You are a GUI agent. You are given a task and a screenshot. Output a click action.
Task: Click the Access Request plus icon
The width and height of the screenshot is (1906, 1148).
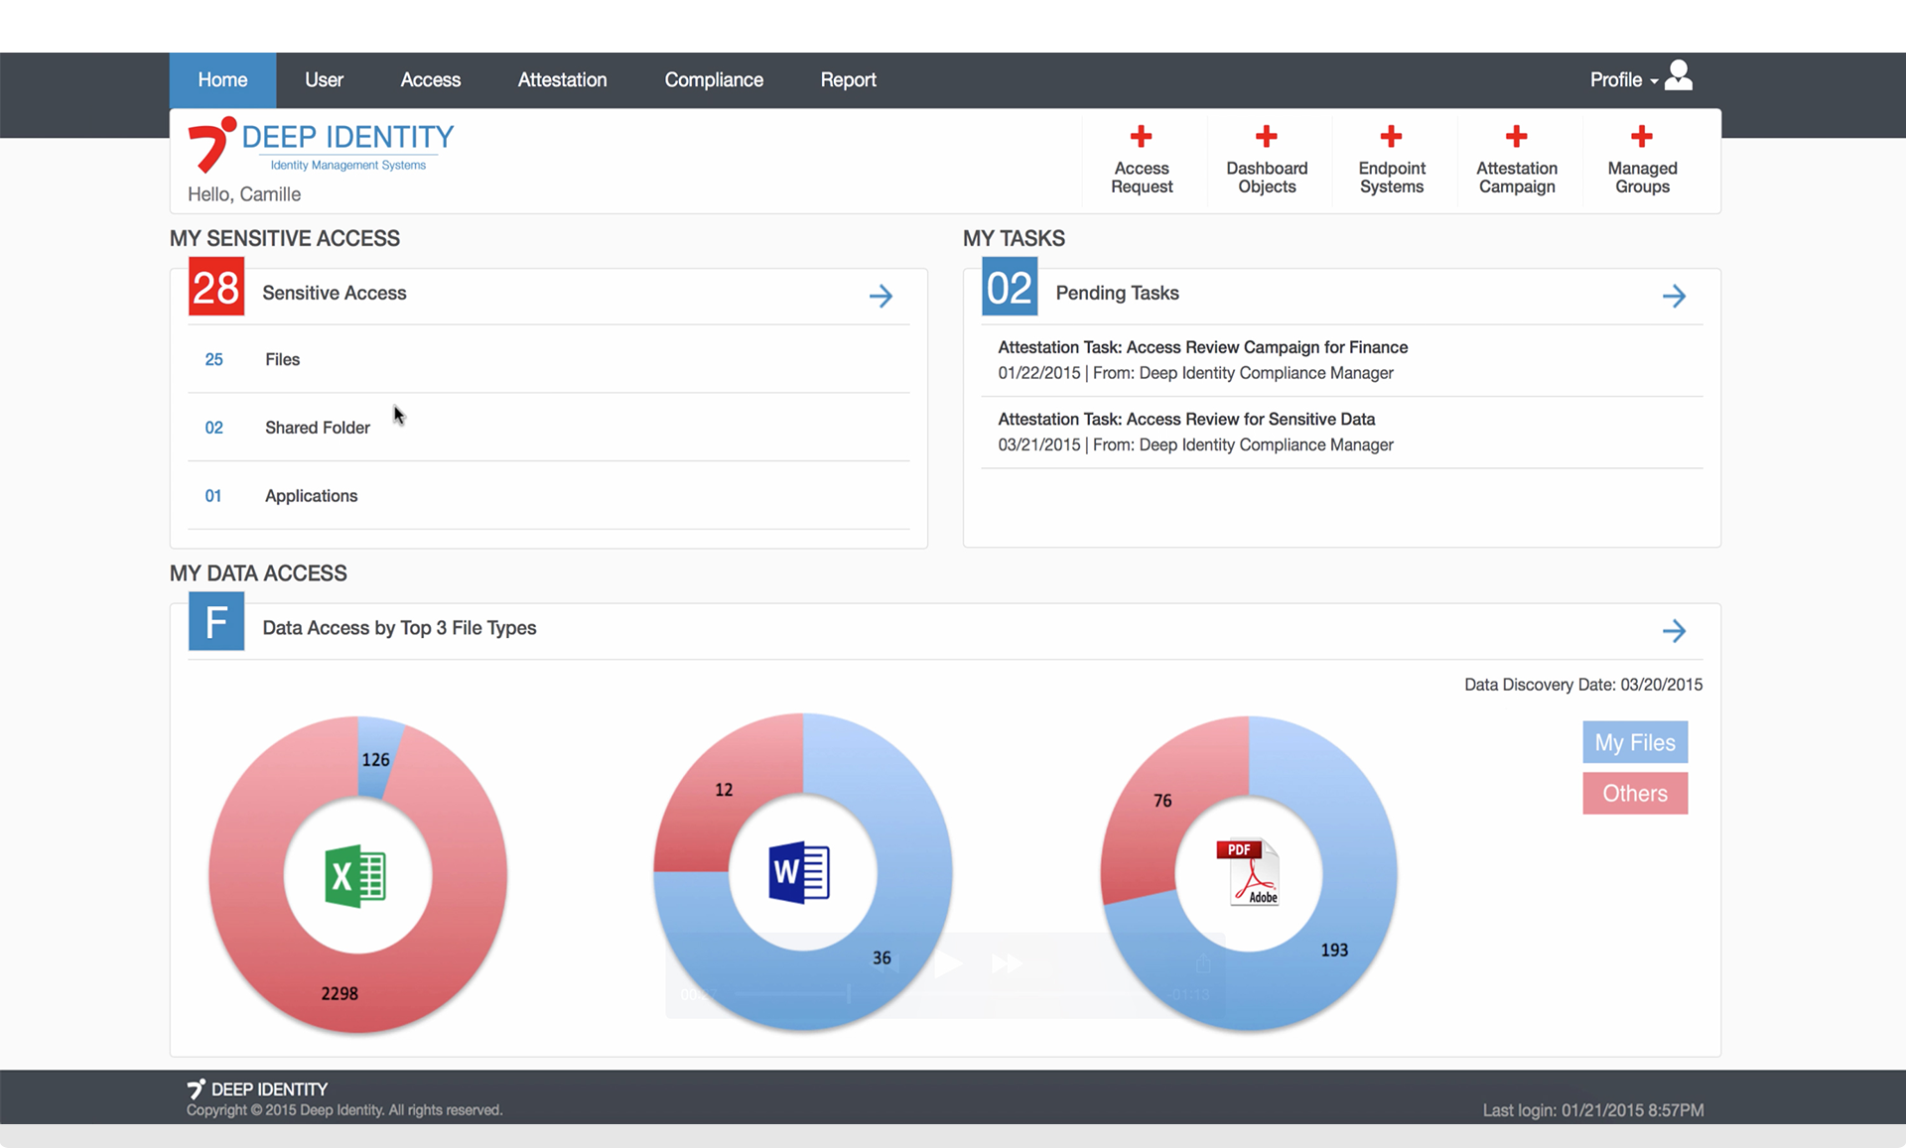(1141, 136)
